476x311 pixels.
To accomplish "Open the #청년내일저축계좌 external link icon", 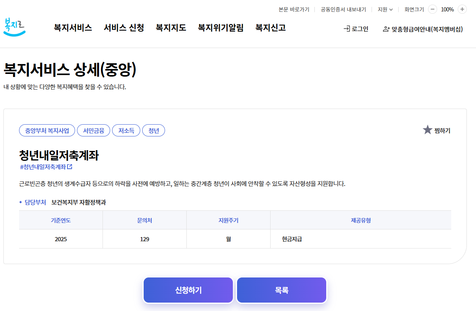I will [x=69, y=167].
